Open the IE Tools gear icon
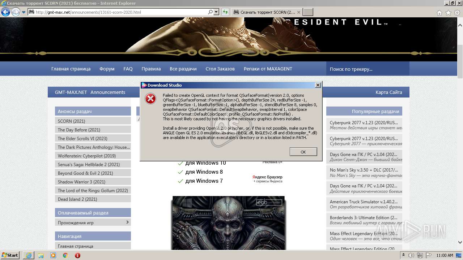The image size is (463, 260). pos(457,13)
